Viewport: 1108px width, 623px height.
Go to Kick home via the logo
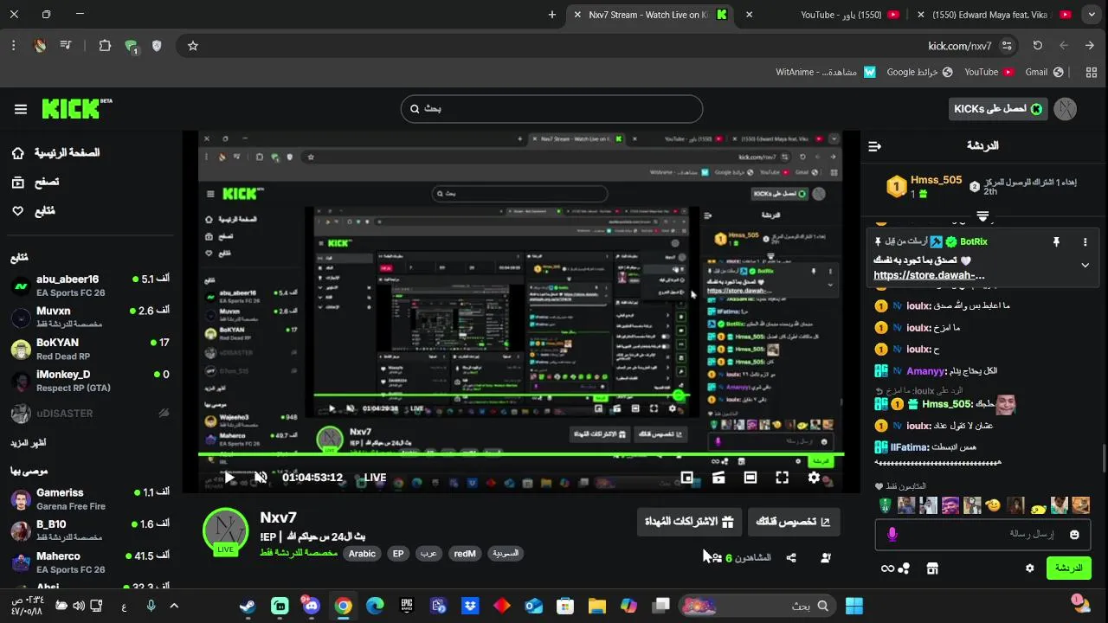77,108
